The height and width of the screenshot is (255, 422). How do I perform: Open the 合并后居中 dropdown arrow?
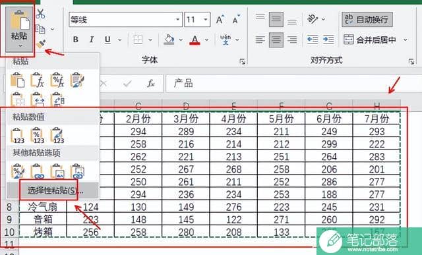pyautogui.click(x=405, y=40)
